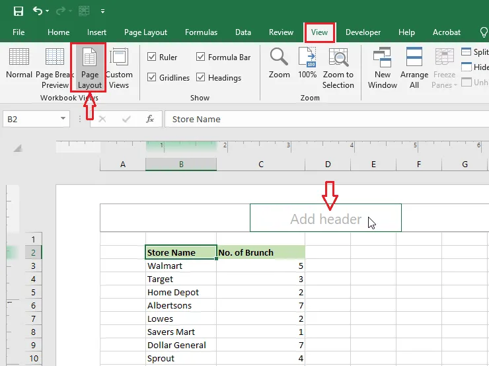Image resolution: width=489 pixels, height=366 pixels.
Task: Switch to the Formulas tab
Action: click(201, 32)
